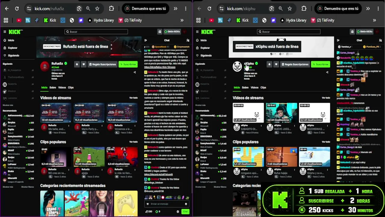Open the hamburger menu on Rufus5z's Kick page

point(5,32)
